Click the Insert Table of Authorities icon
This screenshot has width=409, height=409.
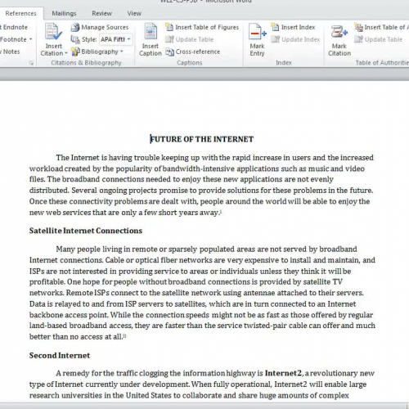(359, 27)
